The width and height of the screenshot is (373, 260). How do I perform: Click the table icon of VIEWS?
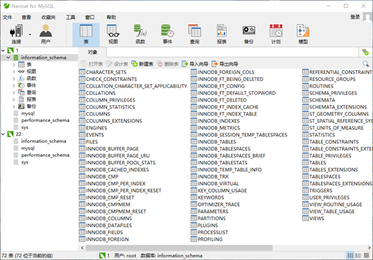306,218
